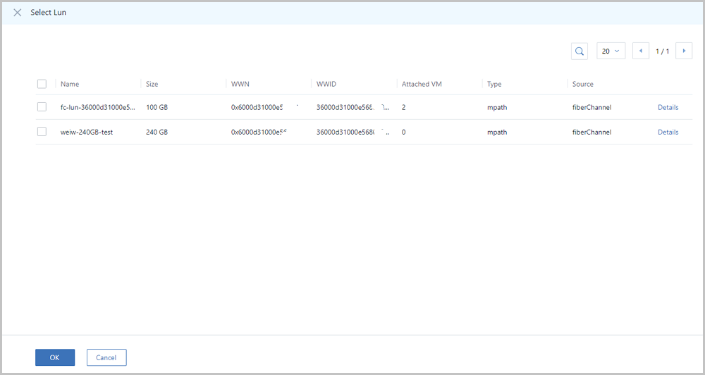Open Details for the fc-lun row

click(668, 107)
